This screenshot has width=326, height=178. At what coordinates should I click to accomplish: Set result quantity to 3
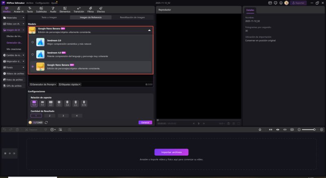pyautogui.click(x=63, y=116)
